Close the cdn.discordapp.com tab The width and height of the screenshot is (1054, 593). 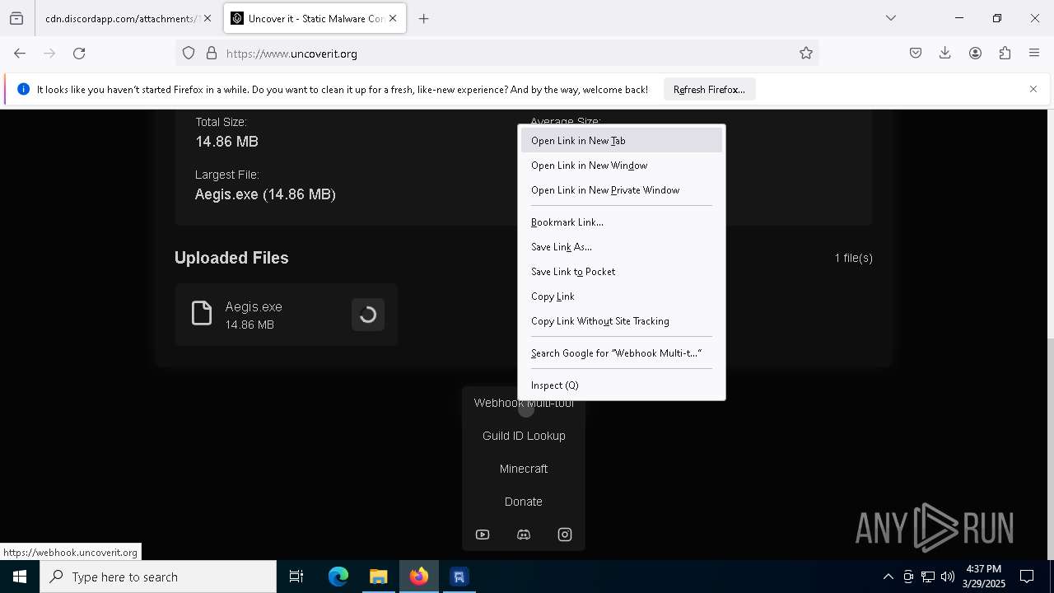[208, 18]
